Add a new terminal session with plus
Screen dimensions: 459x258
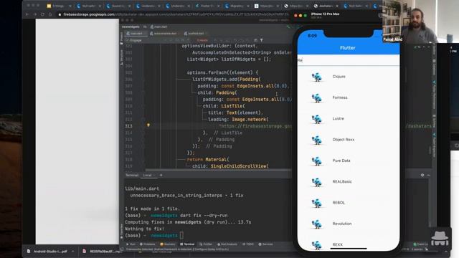tap(161, 175)
